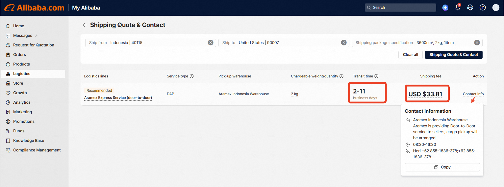Screen dimensions: 504x187
Task: Click the Clear all button
Action: [x=410, y=55]
